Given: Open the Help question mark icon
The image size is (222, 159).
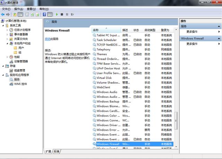Looking at the screenshot, I should pyautogui.click(x=44, y=15).
